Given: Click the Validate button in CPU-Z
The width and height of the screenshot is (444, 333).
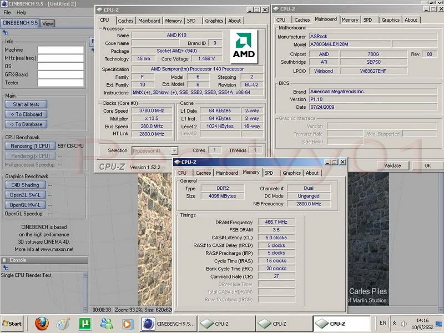Looking at the screenshot, I should [x=392, y=165].
